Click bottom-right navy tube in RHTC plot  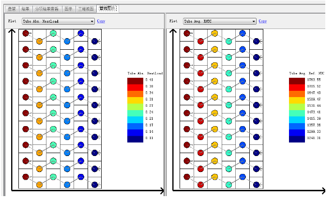[x=257, y=185]
